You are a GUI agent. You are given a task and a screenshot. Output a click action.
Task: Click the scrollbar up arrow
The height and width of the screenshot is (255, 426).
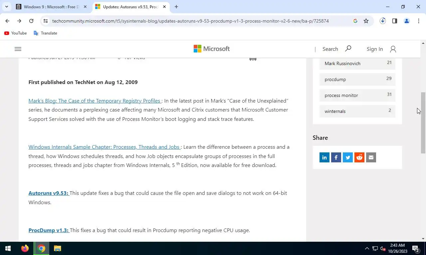point(423,43)
